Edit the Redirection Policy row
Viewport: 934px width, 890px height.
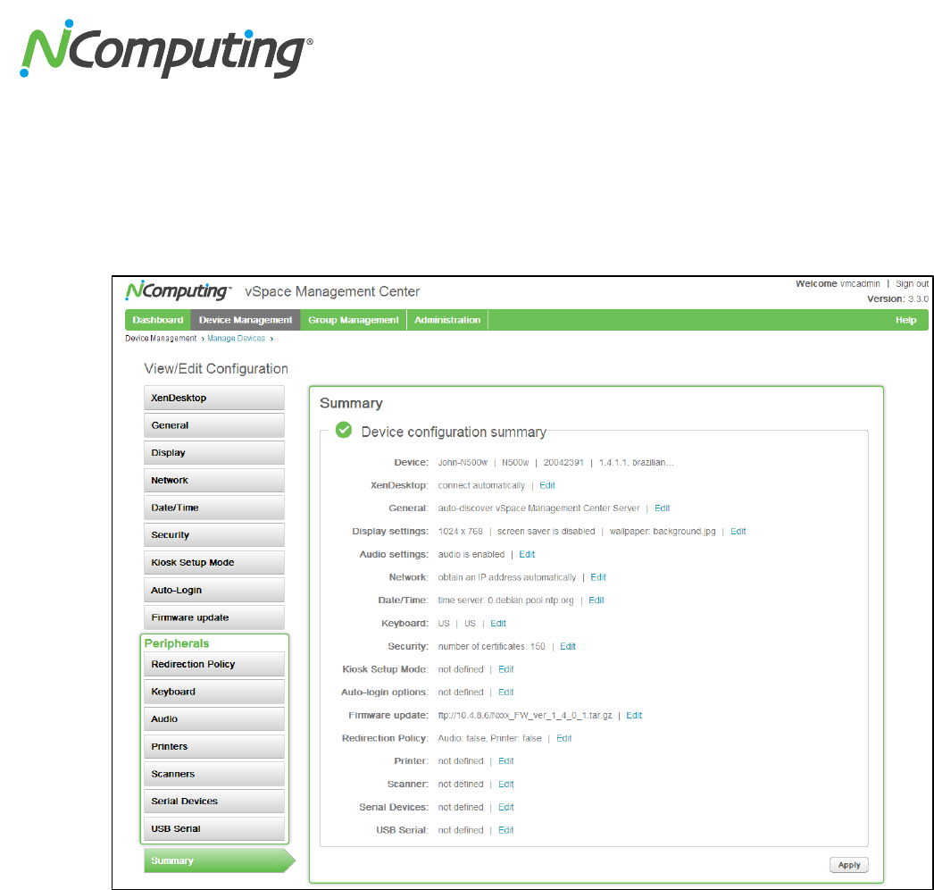[563, 738]
